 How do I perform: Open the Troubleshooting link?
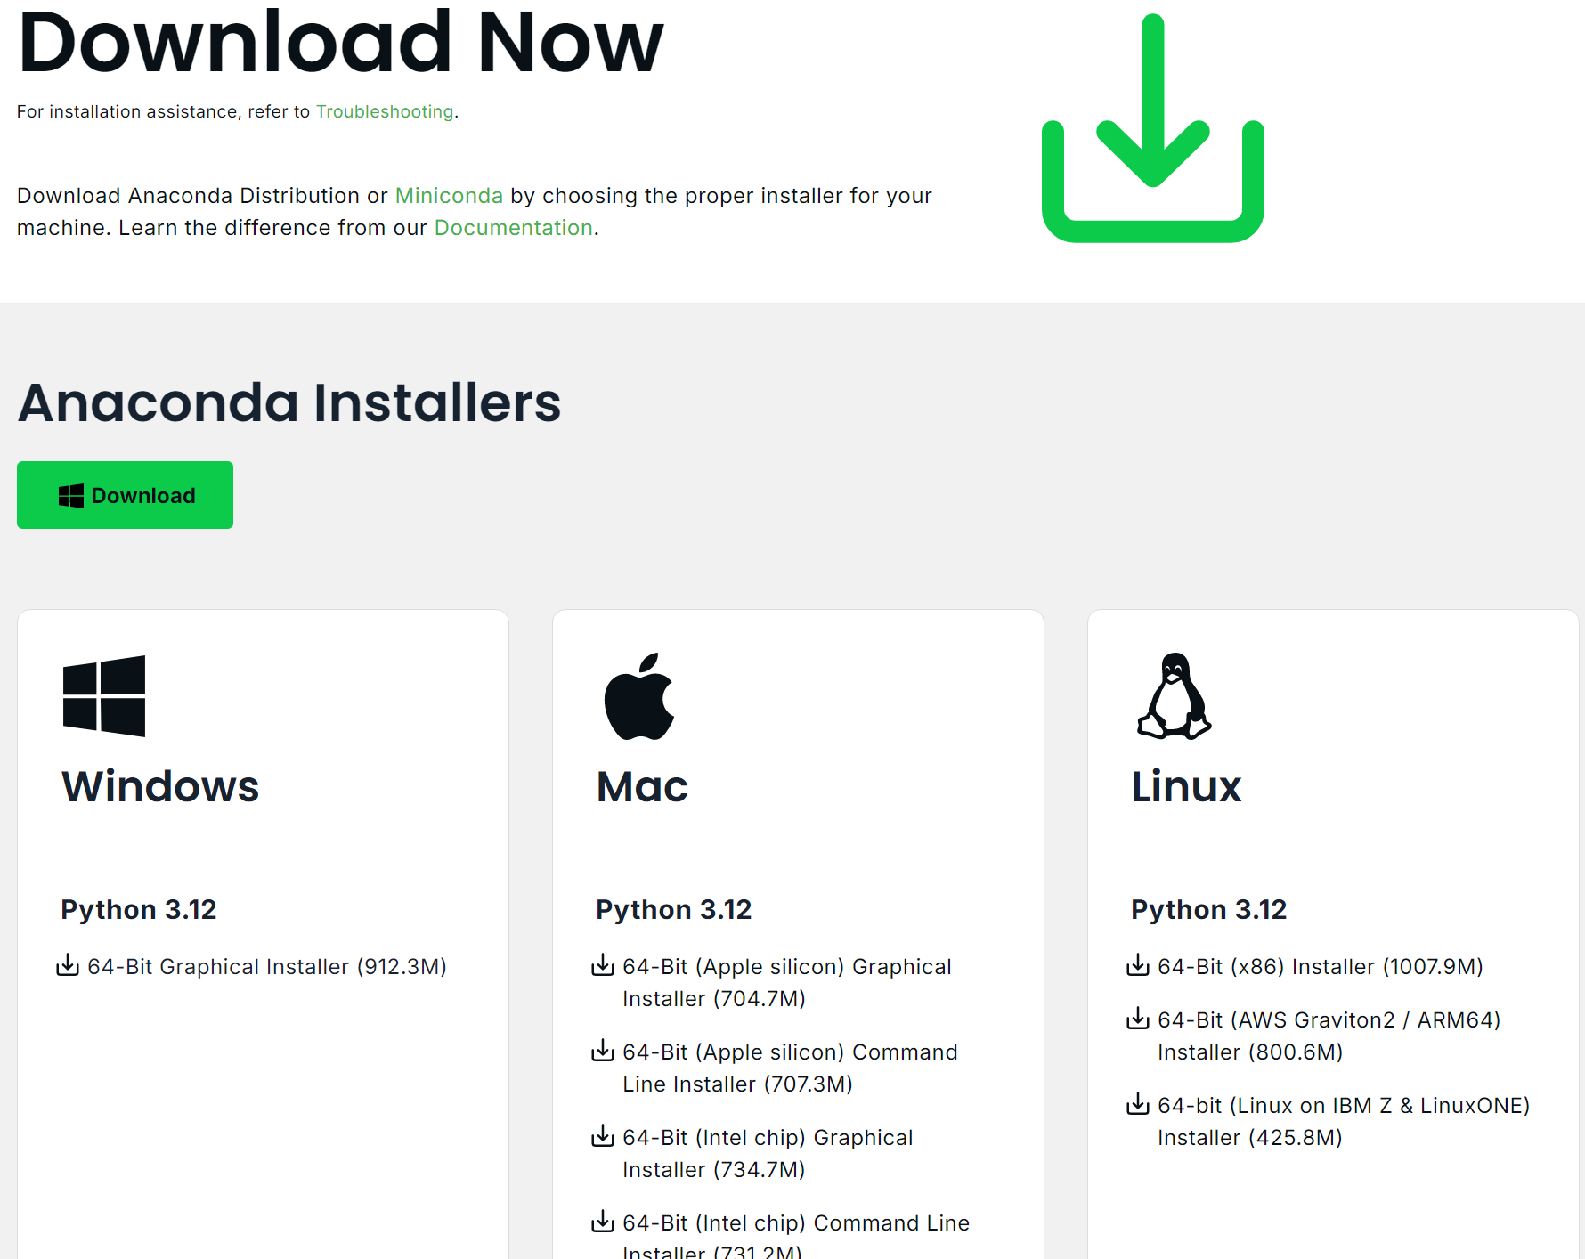click(x=385, y=111)
